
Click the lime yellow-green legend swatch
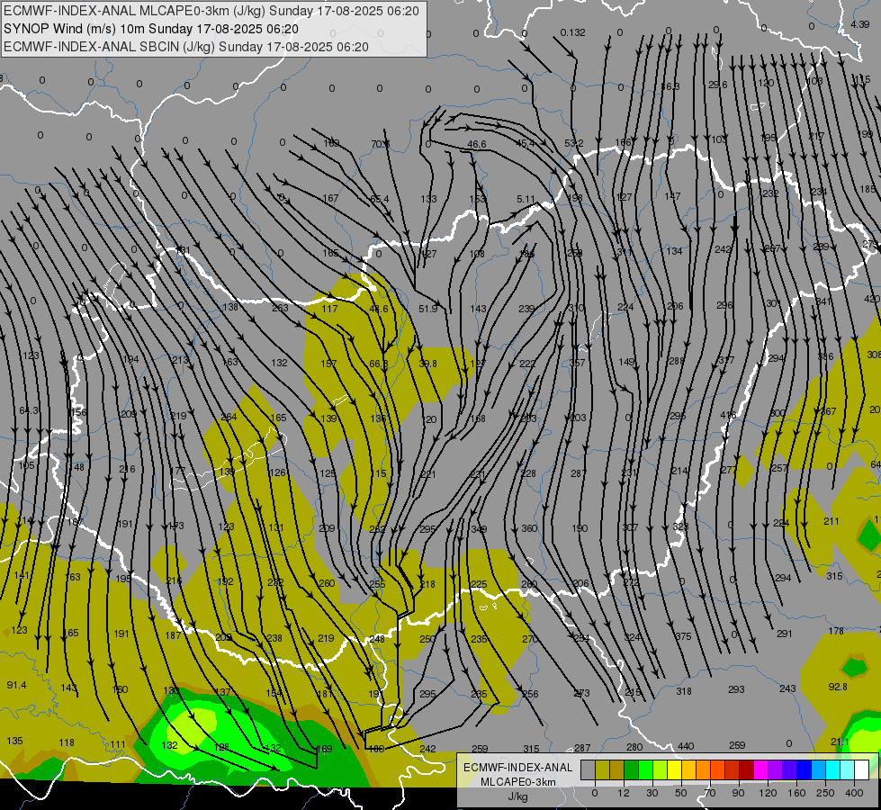661,769
